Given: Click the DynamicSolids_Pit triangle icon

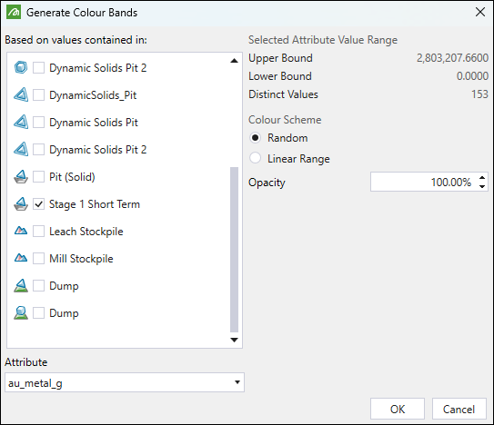Looking at the screenshot, I should (x=21, y=95).
